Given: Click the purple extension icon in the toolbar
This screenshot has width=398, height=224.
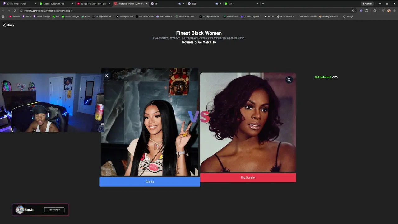Looking at the screenshot, I should (361, 11).
